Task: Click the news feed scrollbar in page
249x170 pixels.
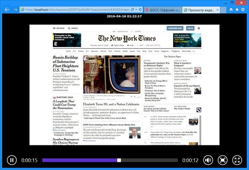Action: (200, 130)
